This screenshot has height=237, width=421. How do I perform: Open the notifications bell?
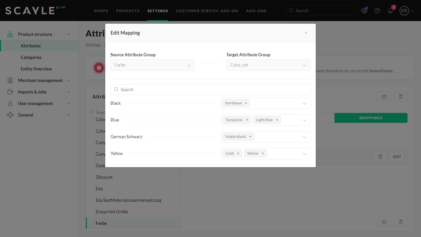click(390, 11)
